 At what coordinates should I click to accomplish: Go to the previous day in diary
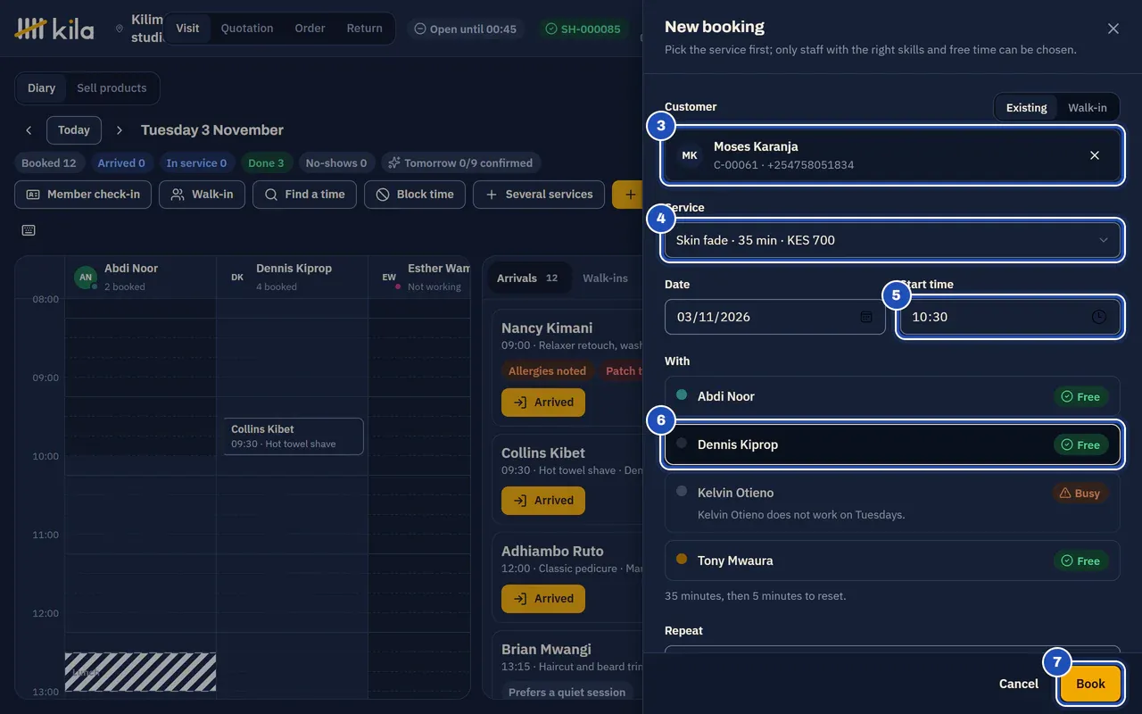click(x=29, y=130)
